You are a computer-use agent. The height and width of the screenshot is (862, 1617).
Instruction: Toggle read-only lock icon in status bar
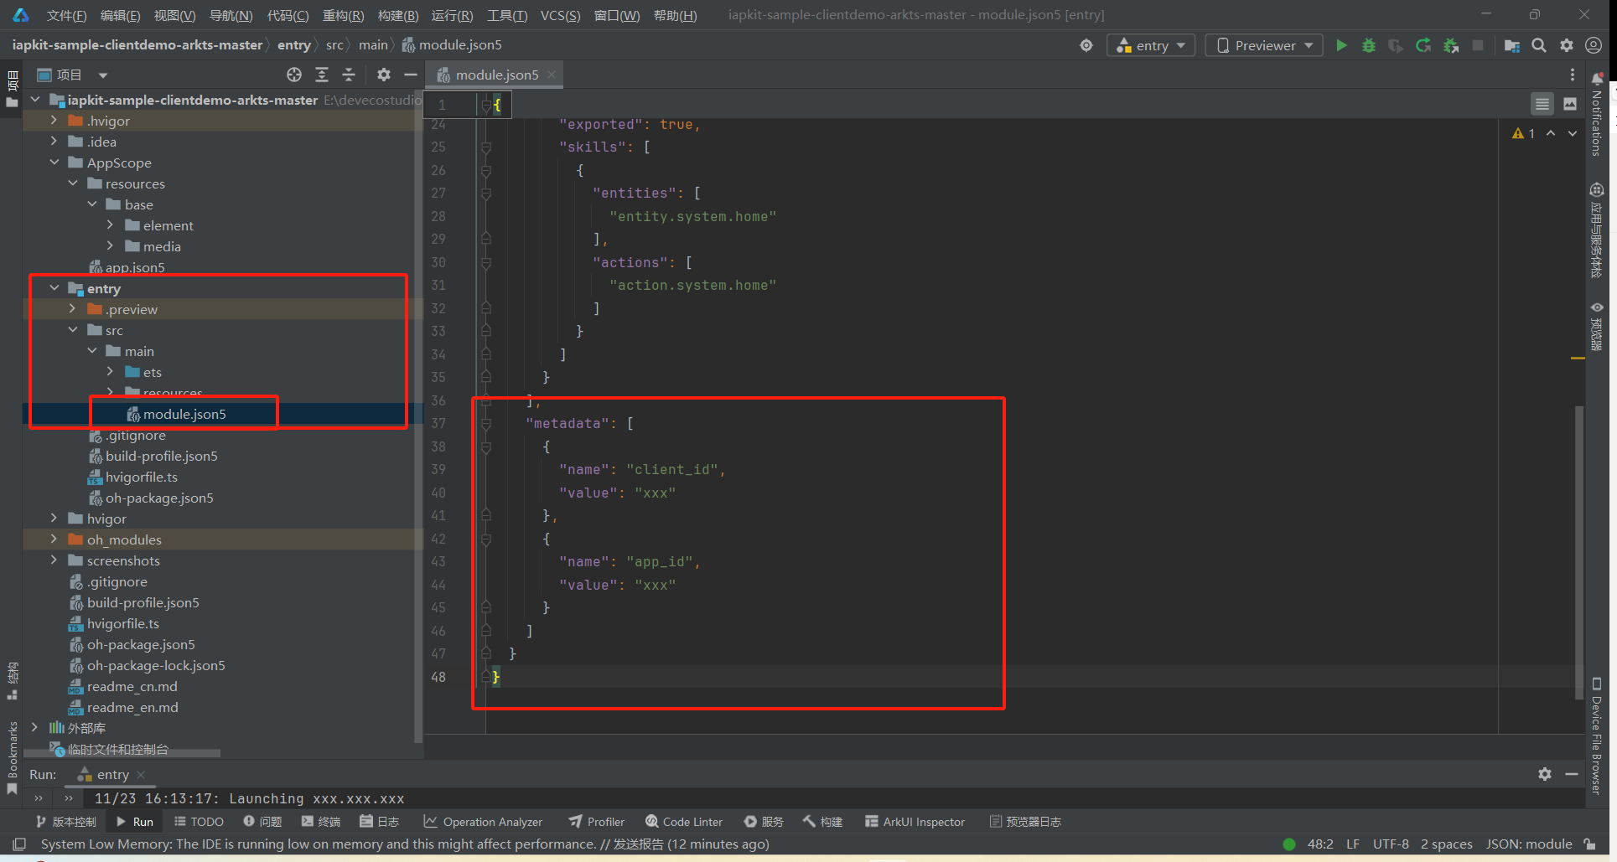pos(1589,844)
